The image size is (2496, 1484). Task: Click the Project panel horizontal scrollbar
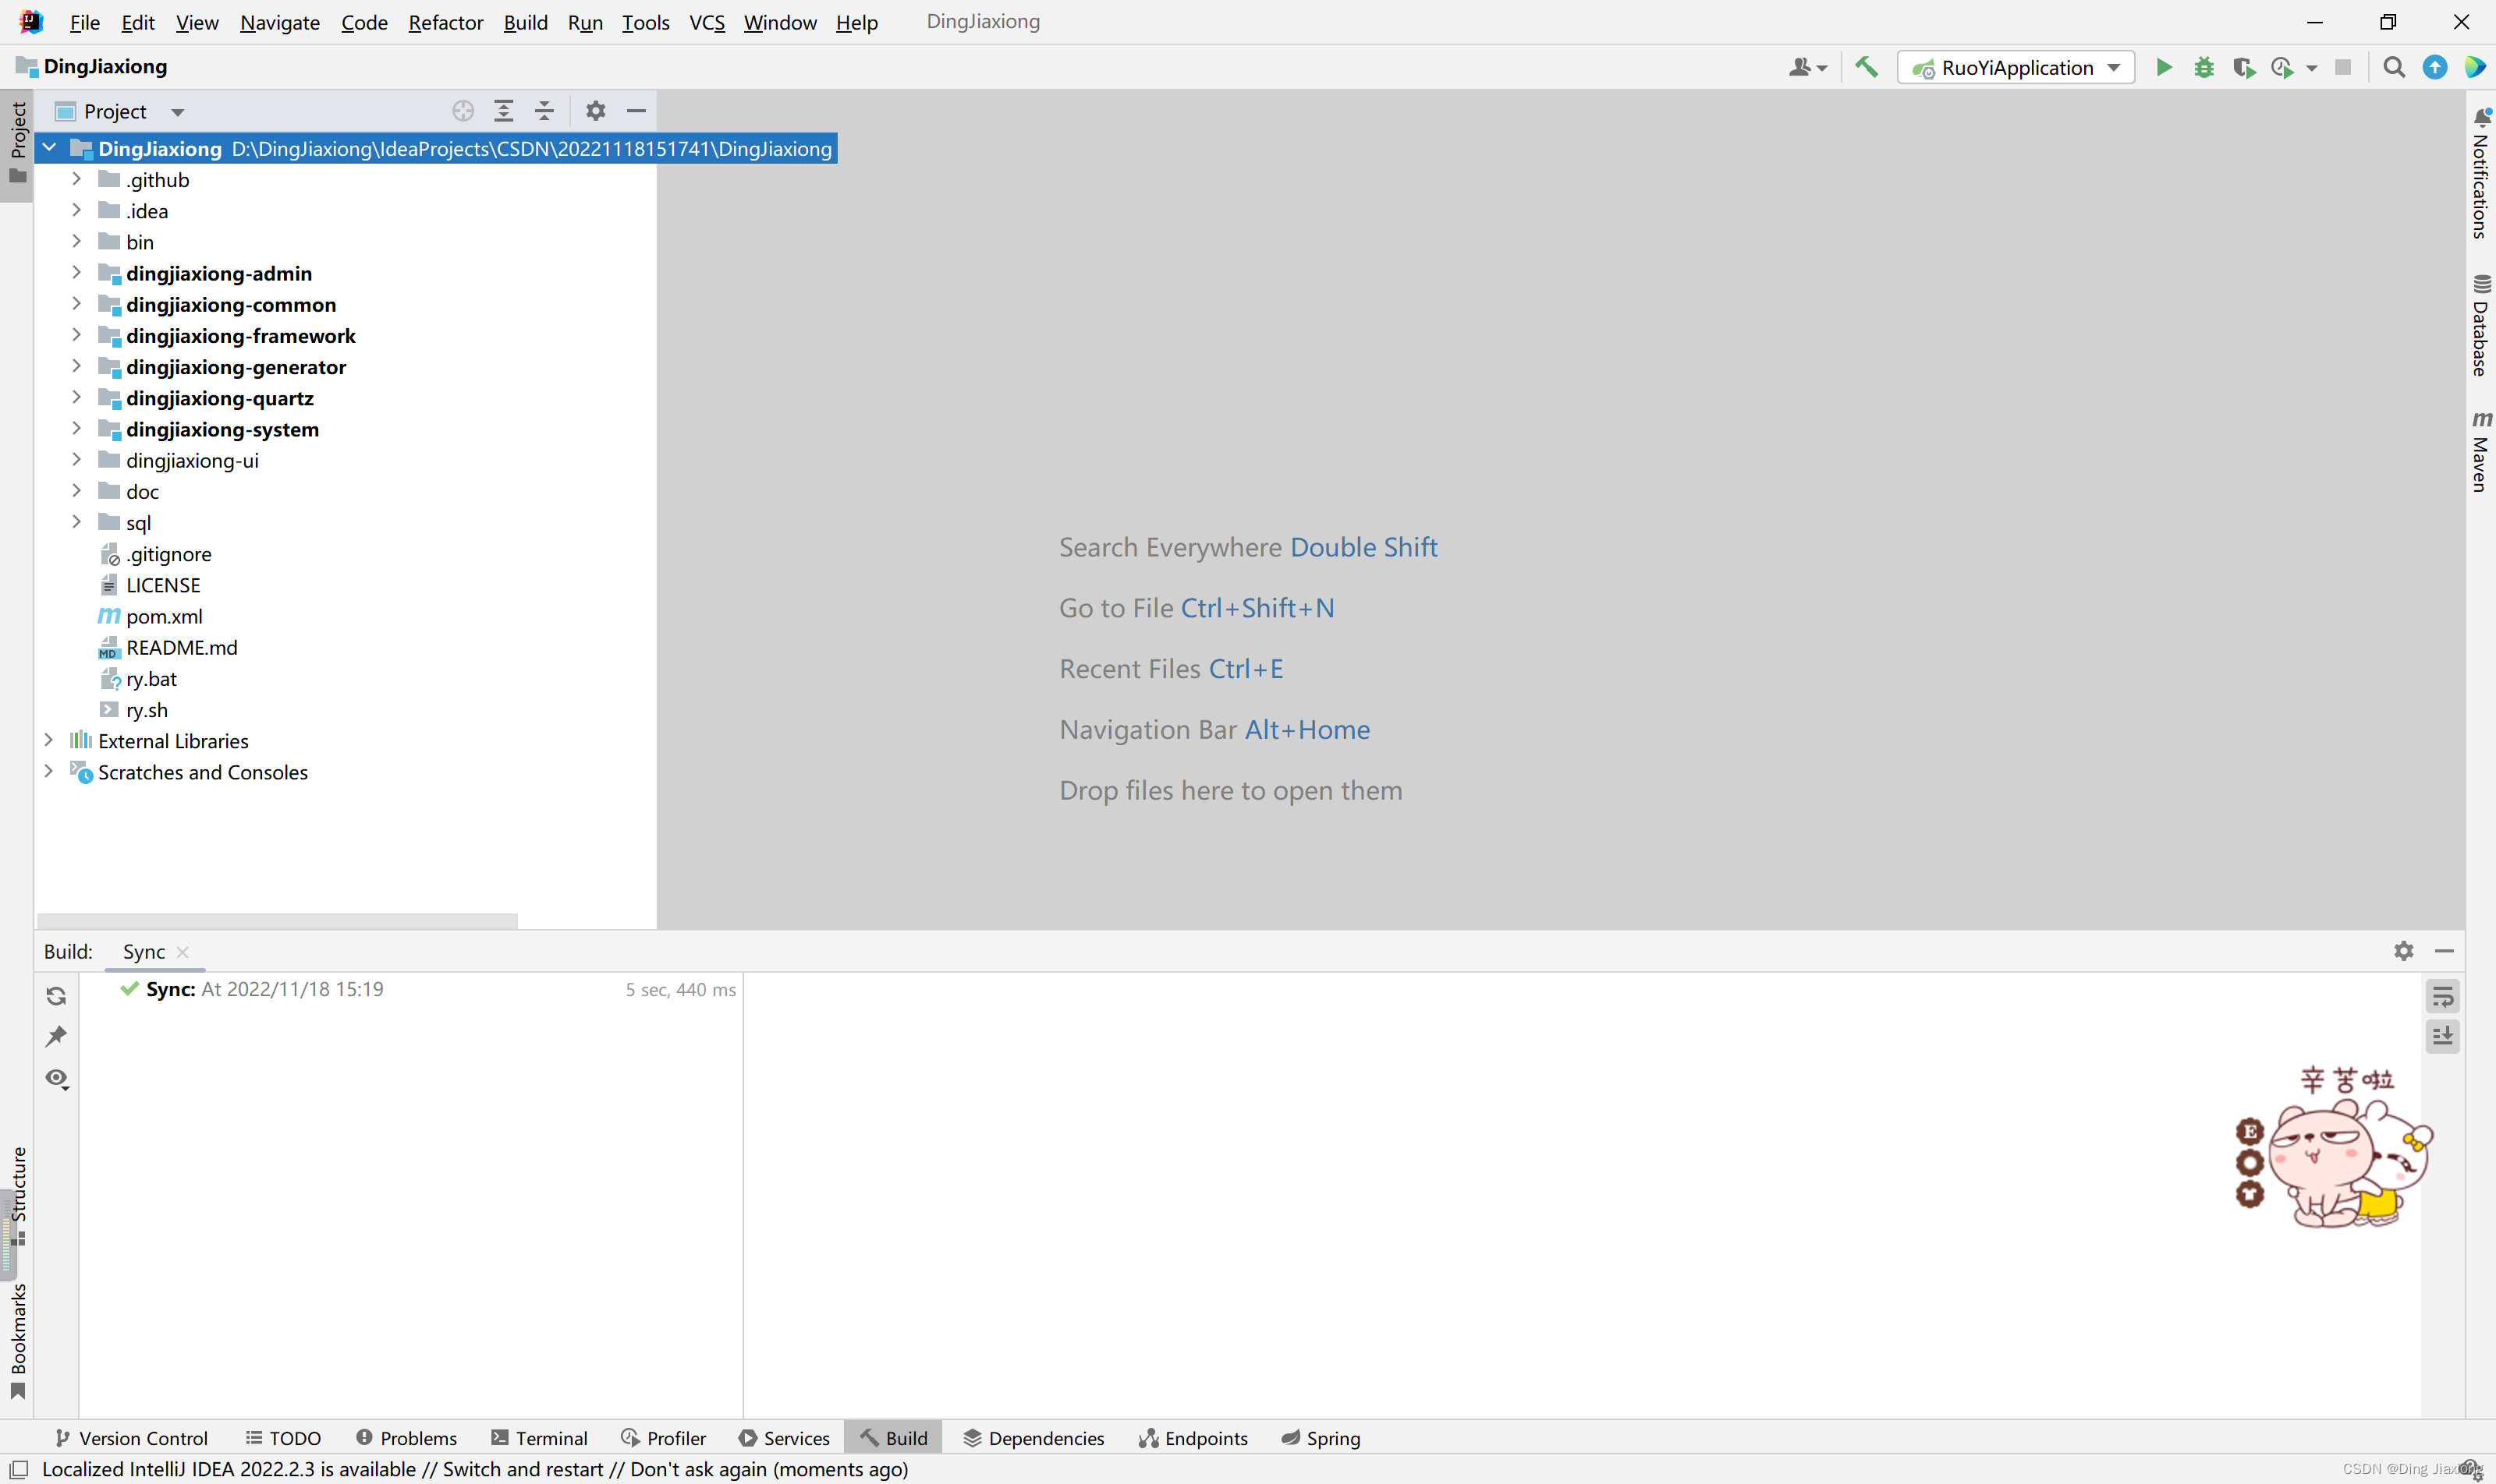[277, 920]
